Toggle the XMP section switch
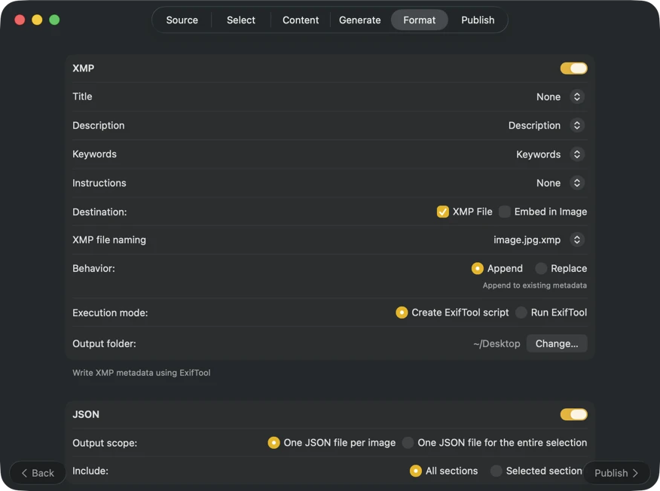The height and width of the screenshot is (491, 660). pyautogui.click(x=573, y=69)
